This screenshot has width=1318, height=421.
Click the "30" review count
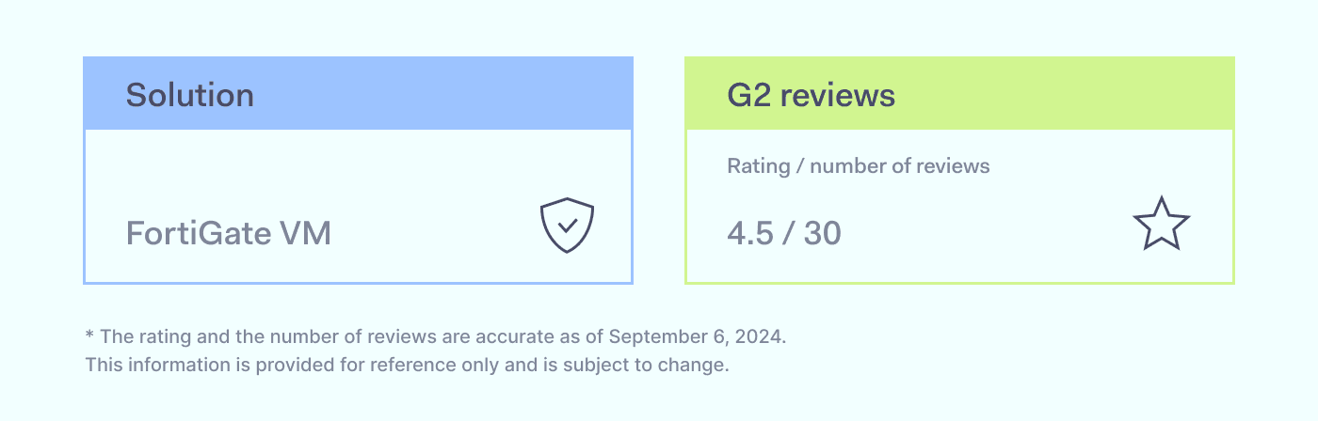(822, 233)
